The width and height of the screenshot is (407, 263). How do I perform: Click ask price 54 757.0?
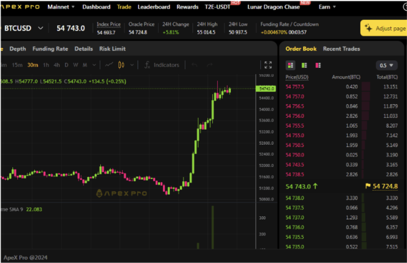(294, 97)
